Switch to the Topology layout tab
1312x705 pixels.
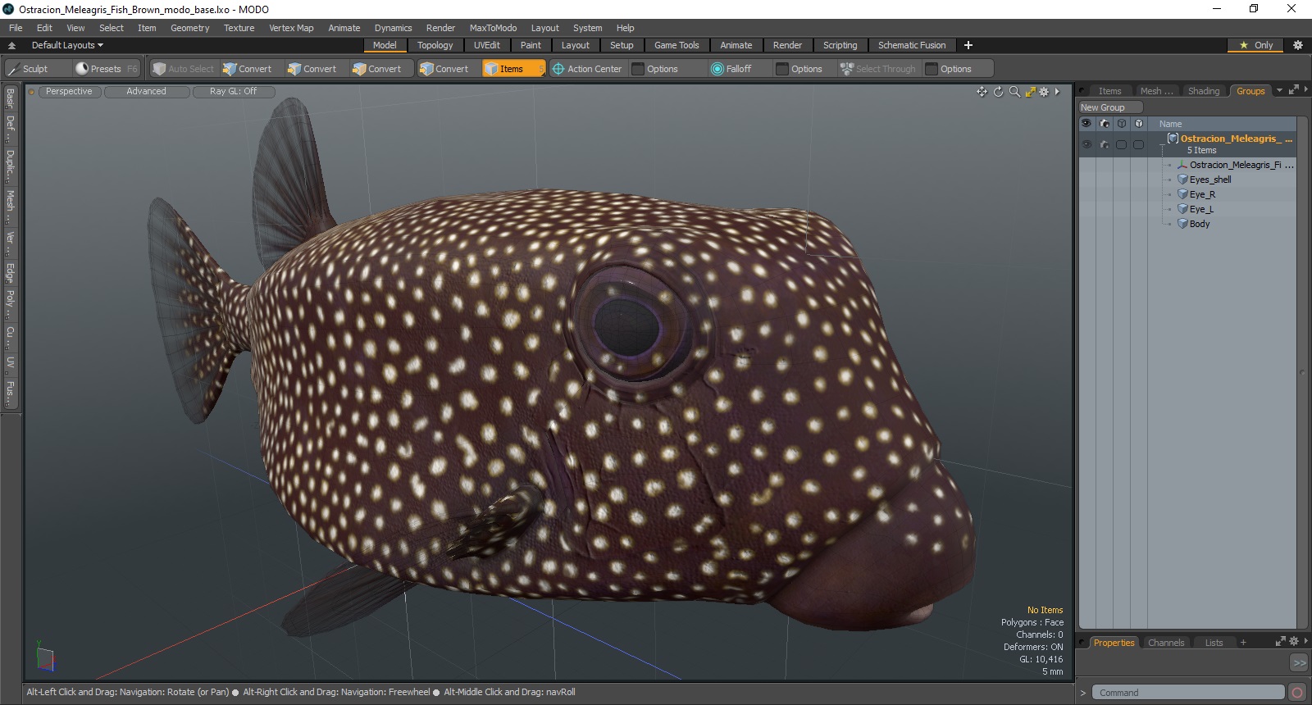point(435,45)
